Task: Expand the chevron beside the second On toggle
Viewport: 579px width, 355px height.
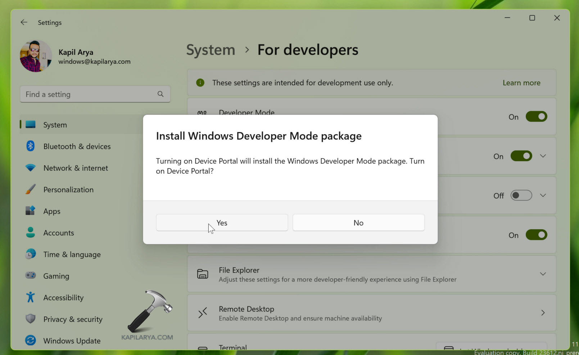Action: pos(543,156)
